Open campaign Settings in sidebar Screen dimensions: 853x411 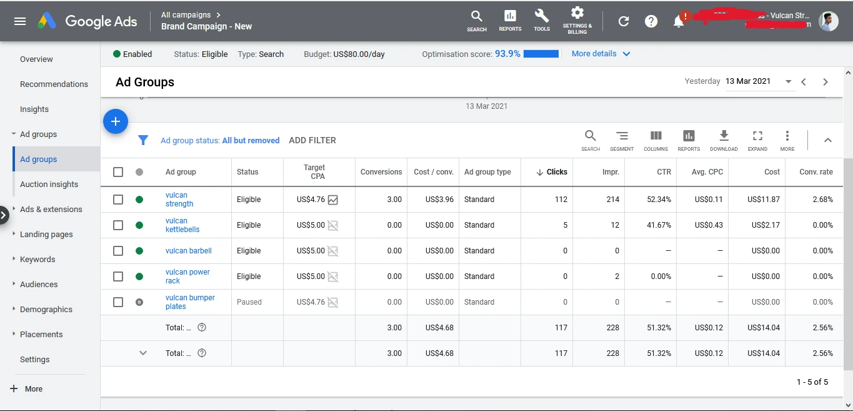[x=35, y=359]
